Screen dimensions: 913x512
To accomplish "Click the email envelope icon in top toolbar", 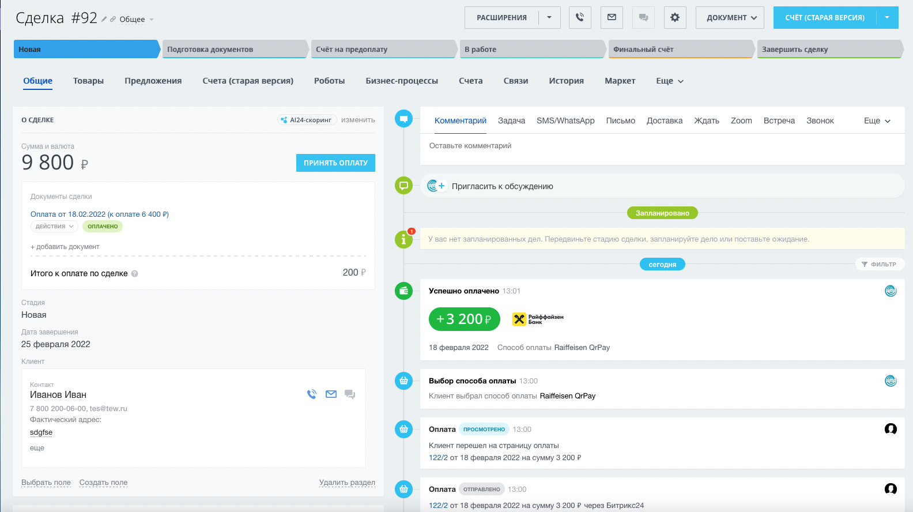I will click(x=612, y=17).
